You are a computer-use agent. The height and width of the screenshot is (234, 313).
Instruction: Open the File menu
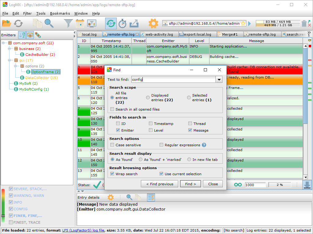5,13
